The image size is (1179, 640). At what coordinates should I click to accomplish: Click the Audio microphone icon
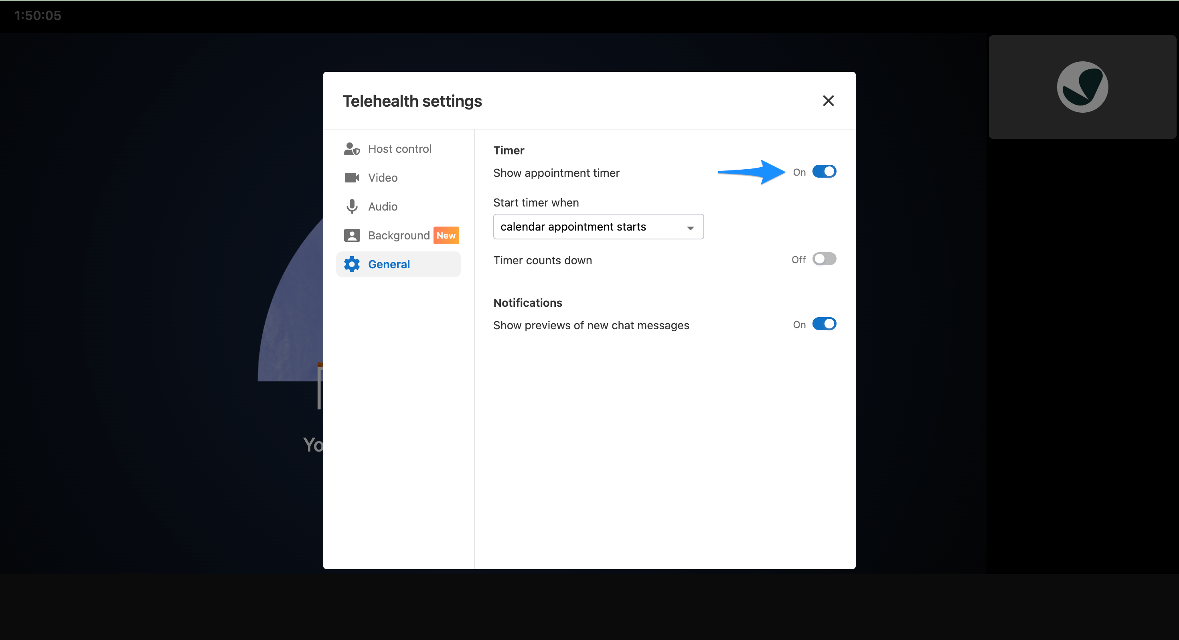click(352, 207)
